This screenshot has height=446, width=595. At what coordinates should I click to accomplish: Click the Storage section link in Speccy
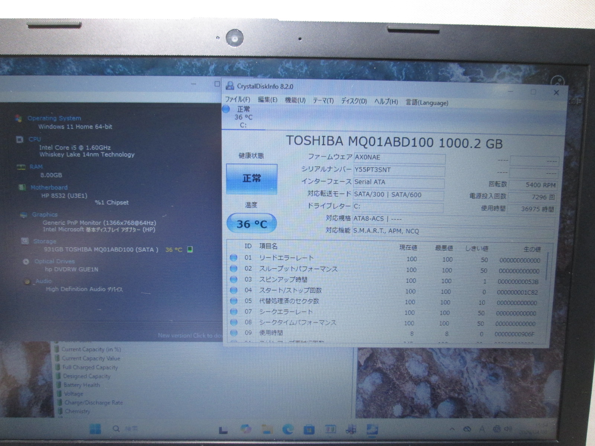click(x=45, y=241)
